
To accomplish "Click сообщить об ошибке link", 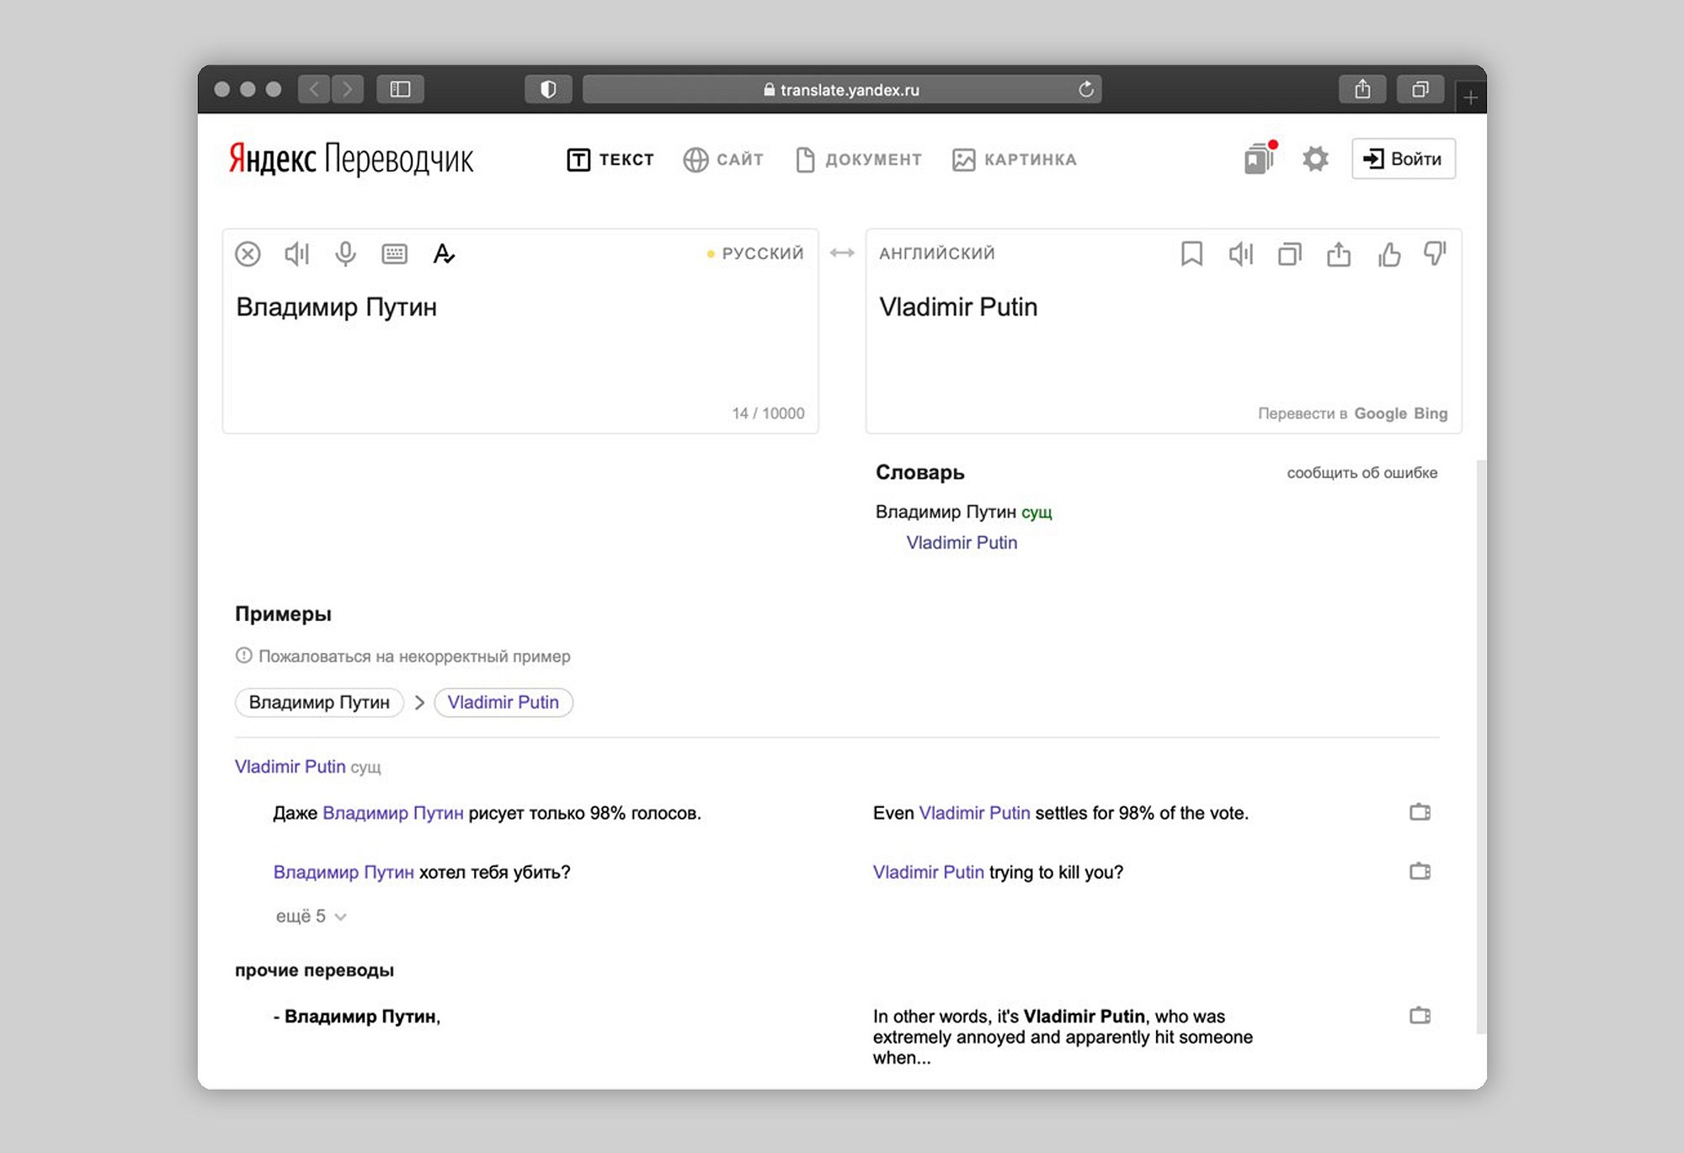I will [1362, 473].
